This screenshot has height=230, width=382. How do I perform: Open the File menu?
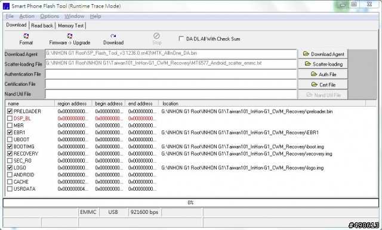(x=10, y=16)
